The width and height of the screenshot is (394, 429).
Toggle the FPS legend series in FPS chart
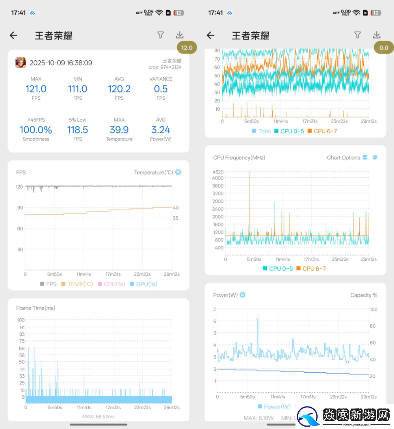point(48,284)
